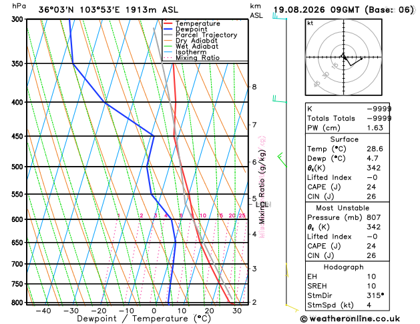Click the Pressure (mb) value '807'
420x324 pixels.
pos(374,217)
